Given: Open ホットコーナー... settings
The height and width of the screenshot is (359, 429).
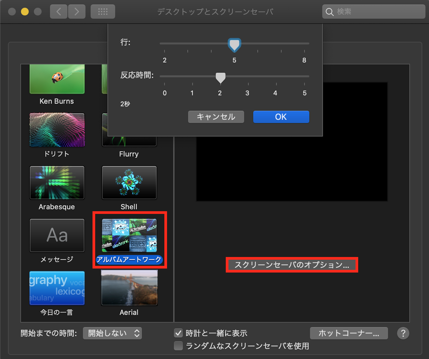Looking at the screenshot, I should point(349,333).
